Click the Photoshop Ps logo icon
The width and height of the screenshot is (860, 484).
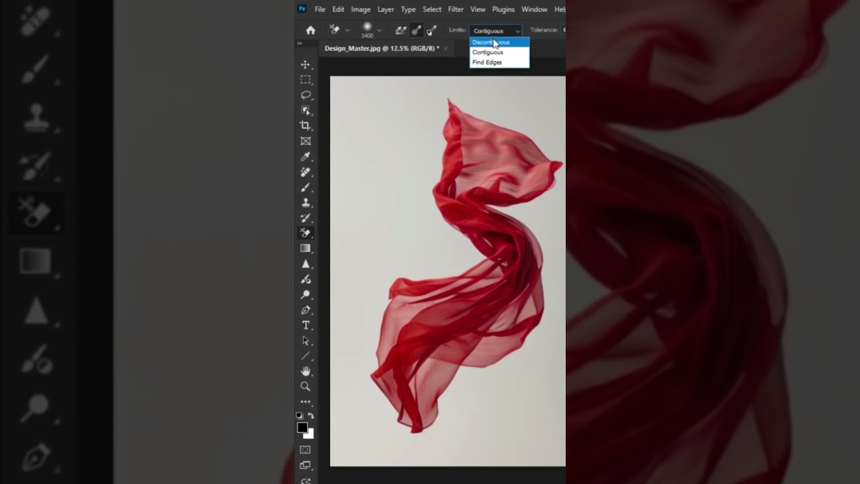point(302,9)
